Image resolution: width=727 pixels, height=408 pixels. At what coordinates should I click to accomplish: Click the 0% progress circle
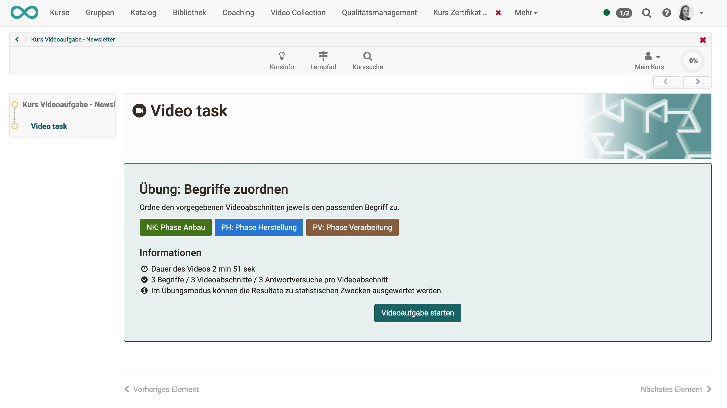[693, 60]
